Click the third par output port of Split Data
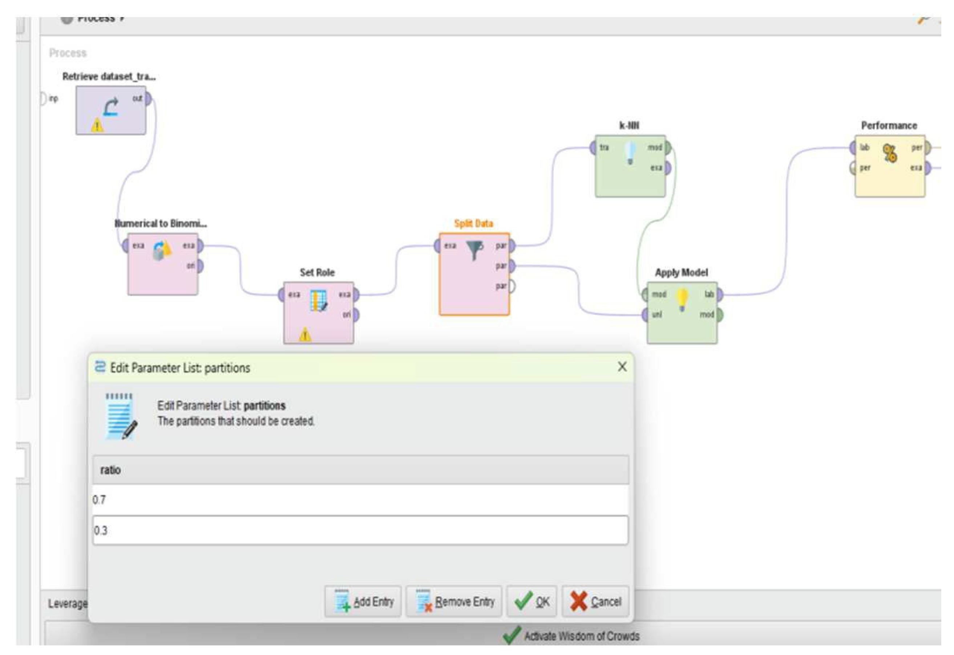 point(512,286)
